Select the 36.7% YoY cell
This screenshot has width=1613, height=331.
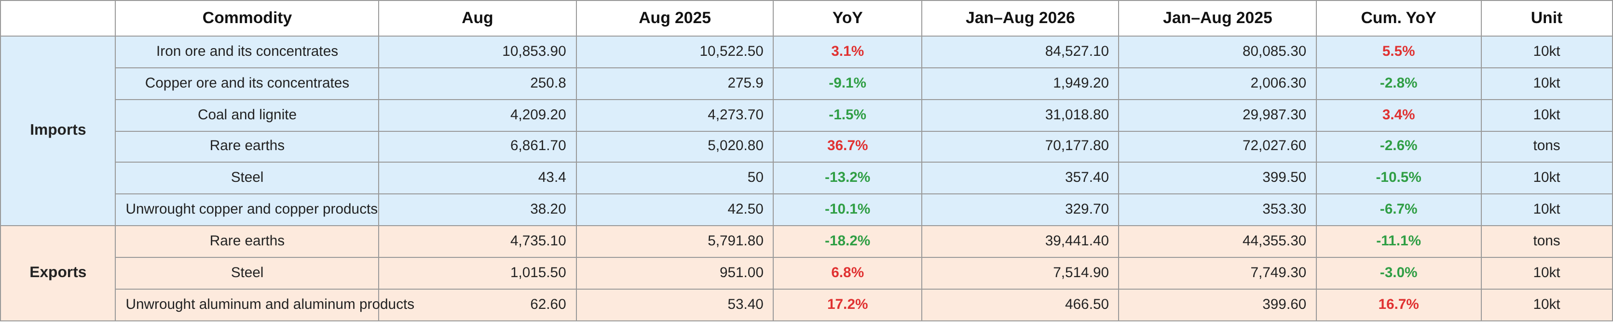[x=847, y=146]
